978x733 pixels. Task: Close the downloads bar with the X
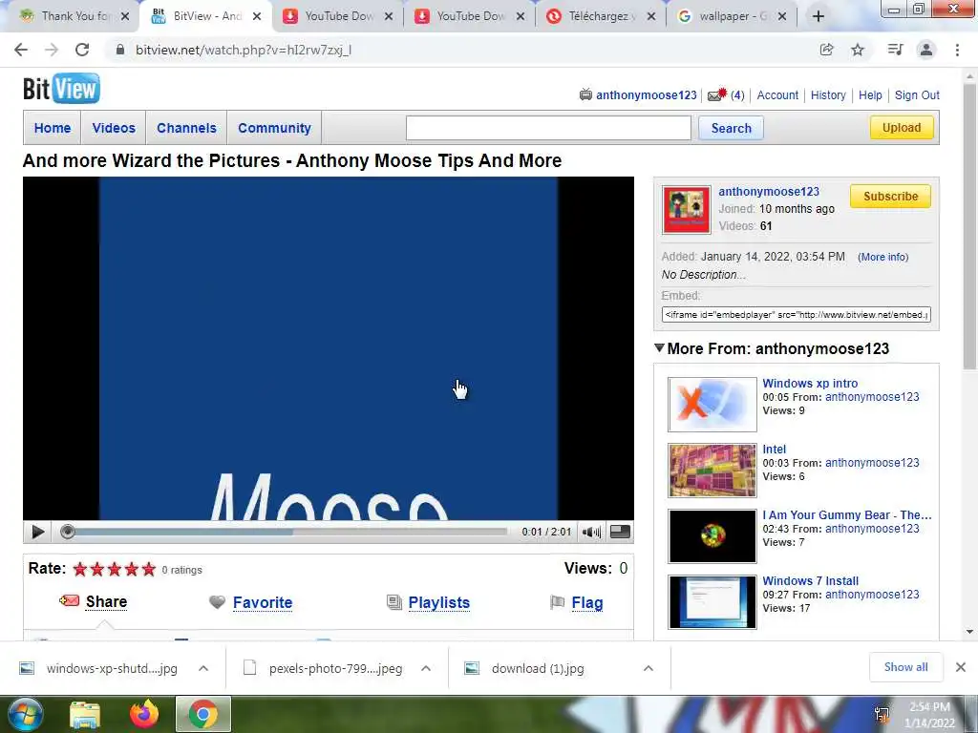[x=961, y=667]
